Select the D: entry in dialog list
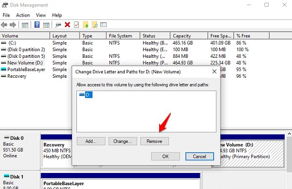 [x=89, y=95]
